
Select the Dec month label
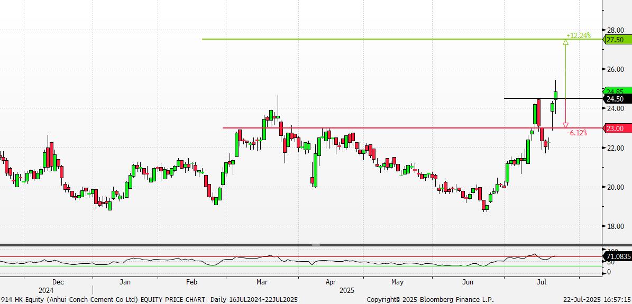click(58, 282)
